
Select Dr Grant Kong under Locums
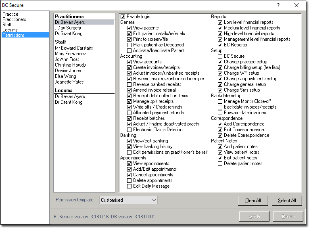[x=69, y=102]
